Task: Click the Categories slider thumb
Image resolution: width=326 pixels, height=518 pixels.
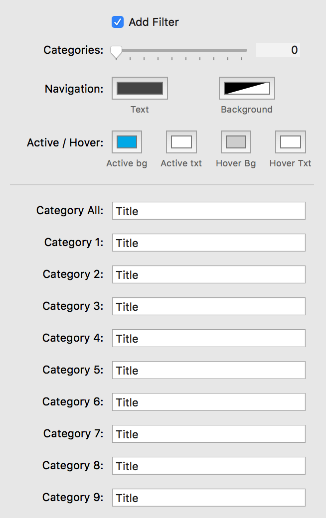Action: (116, 52)
